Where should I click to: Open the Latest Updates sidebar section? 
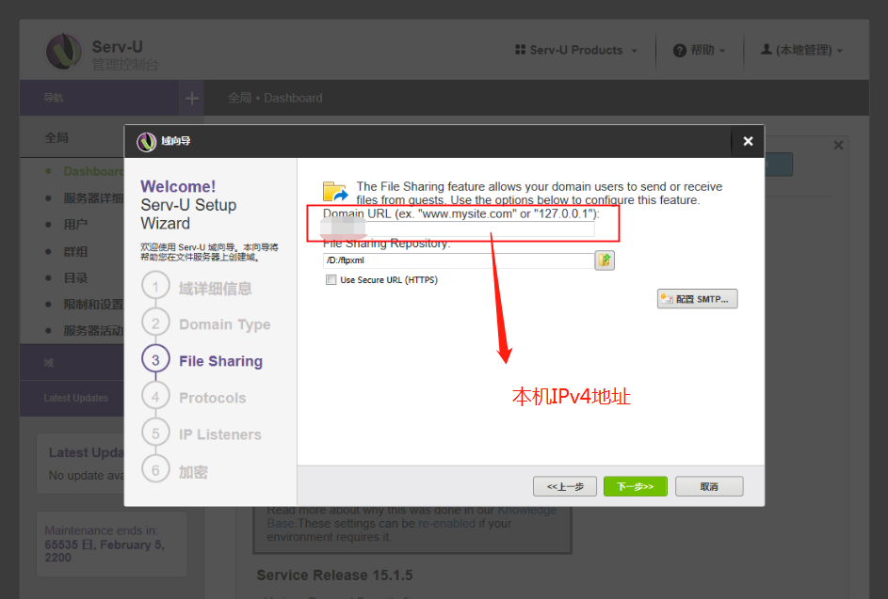[x=72, y=398]
